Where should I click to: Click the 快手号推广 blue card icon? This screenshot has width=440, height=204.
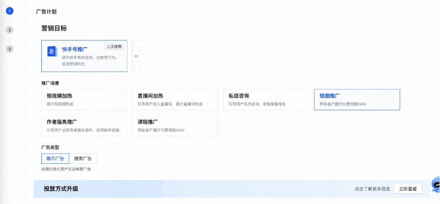coord(52,51)
